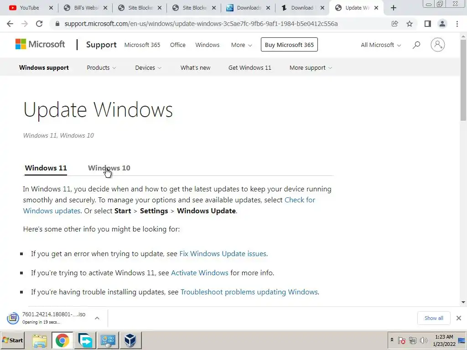
Task: Click Windows support heading link
Action: pos(44,67)
